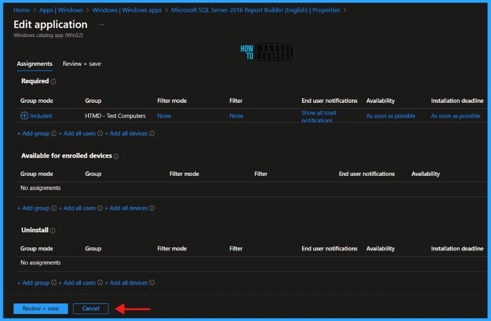This screenshot has width=491, height=321.
Task: Click info icon next to Available for enrolled devices
Action: point(116,156)
